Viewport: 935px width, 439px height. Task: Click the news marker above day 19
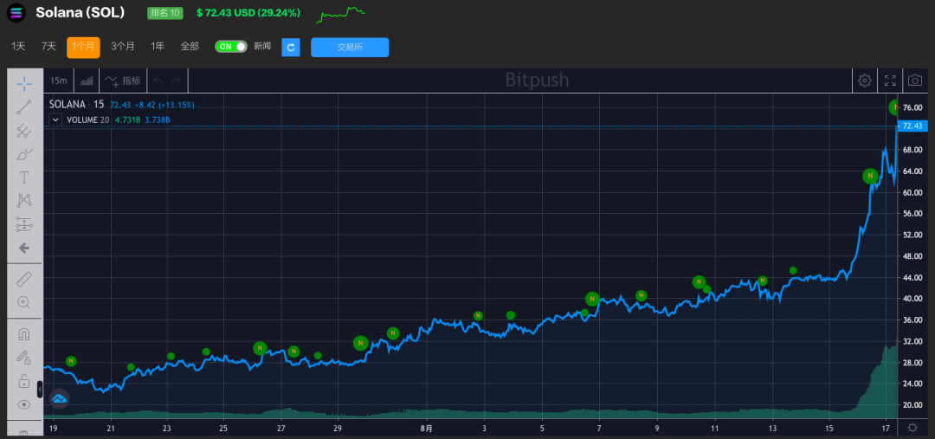point(71,361)
